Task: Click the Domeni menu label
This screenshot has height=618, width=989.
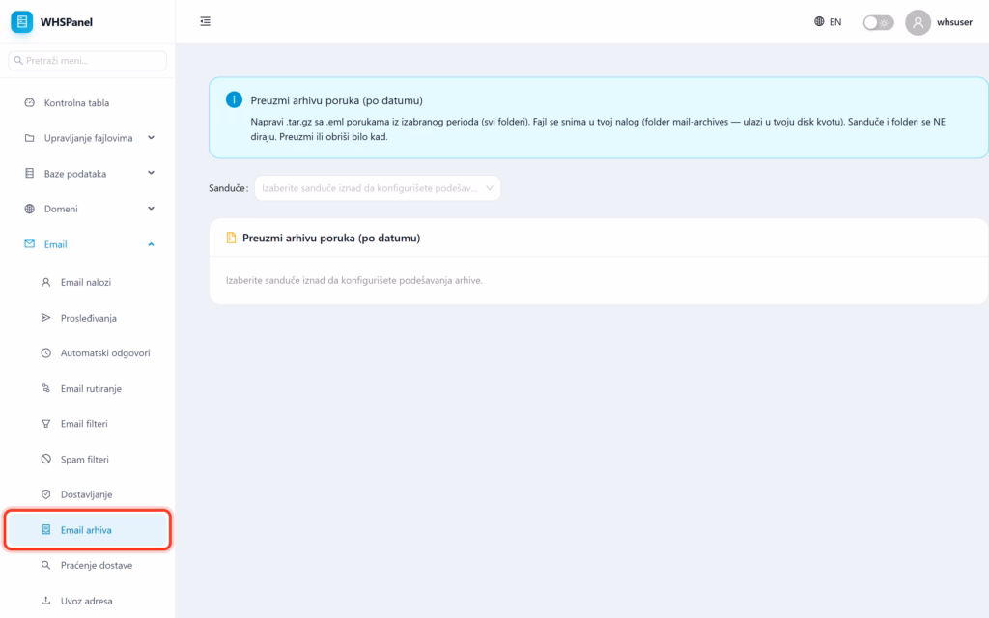Action: click(x=61, y=209)
